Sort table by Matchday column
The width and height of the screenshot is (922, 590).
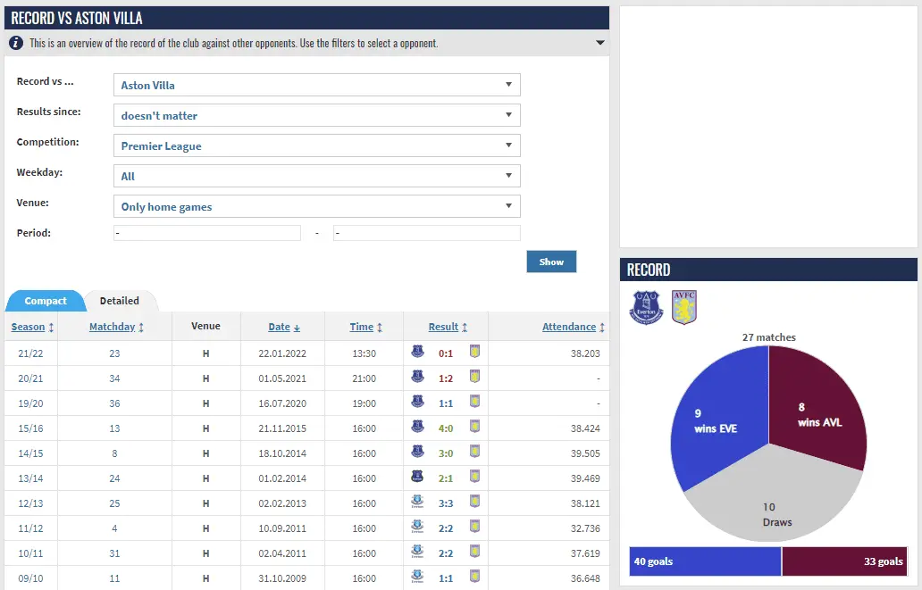(113, 328)
